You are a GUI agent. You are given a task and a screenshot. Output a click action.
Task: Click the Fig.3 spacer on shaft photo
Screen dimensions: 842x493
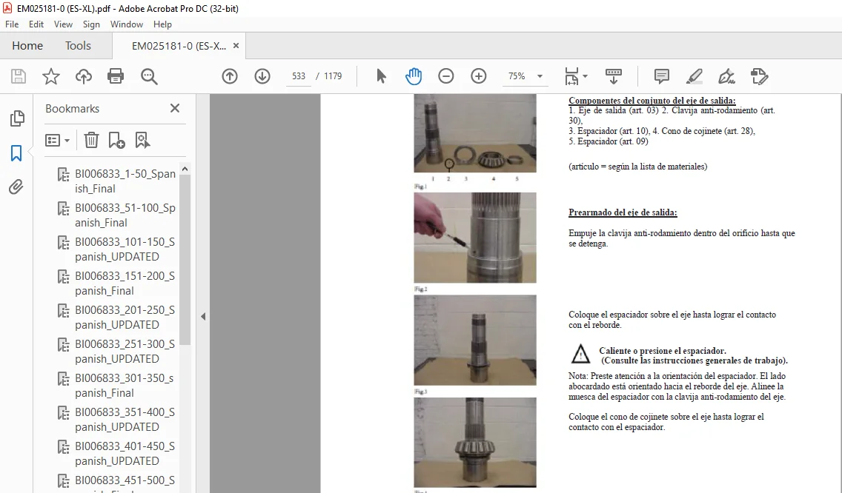(474, 340)
